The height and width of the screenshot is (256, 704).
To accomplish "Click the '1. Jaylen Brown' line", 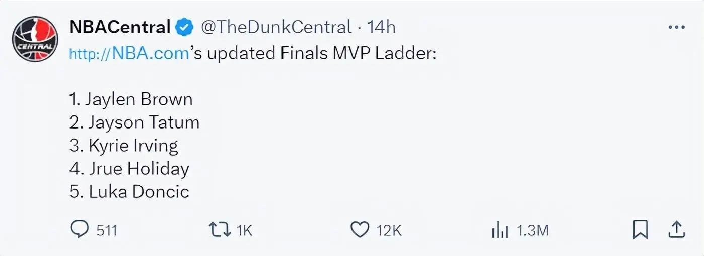I will [131, 99].
